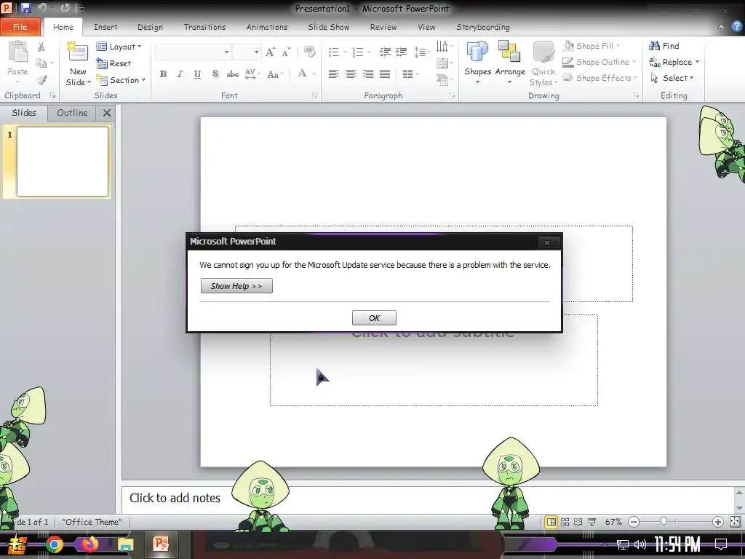
Task: Expand the Shape Fill dropdown
Action: (618, 46)
